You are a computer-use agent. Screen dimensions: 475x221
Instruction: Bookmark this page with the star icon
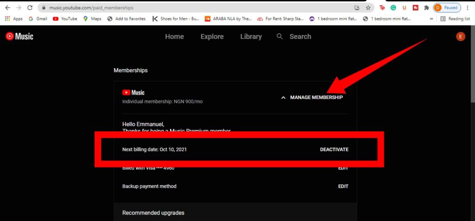[368, 7]
